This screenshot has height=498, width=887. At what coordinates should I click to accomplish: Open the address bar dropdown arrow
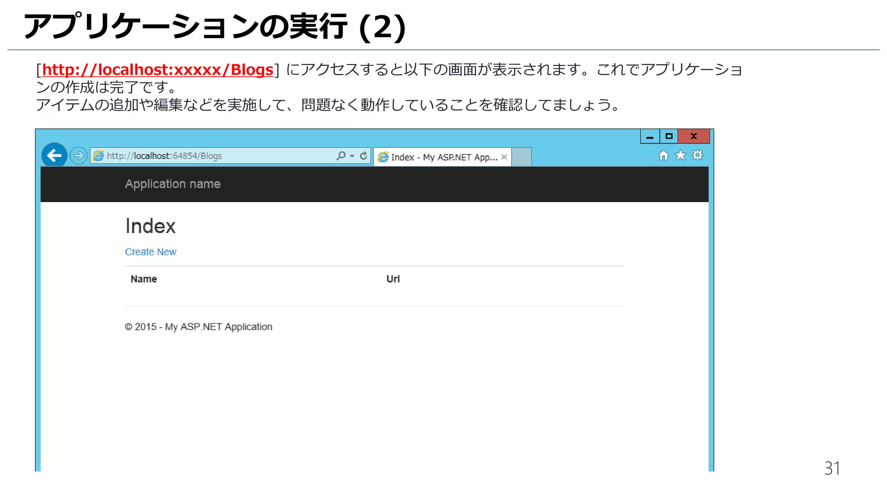click(x=352, y=156)
